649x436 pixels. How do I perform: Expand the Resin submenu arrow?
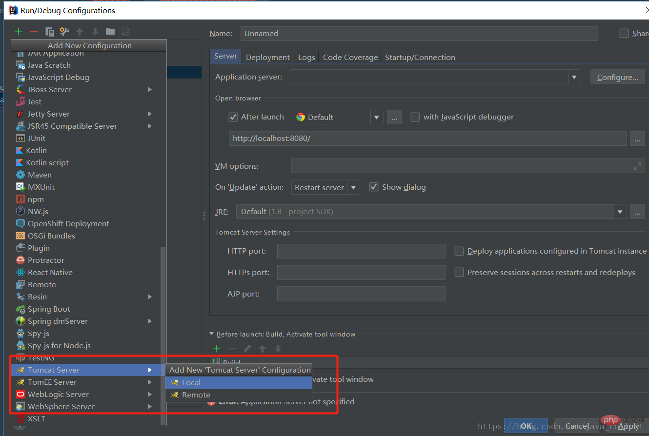tap(150, 297)
